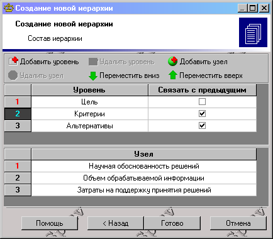Select the Критерии level cell

pos(89,114)
